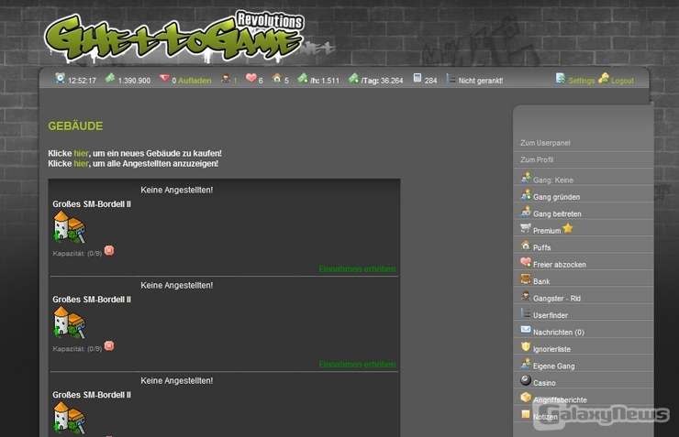Click the second Großes SM-Bordell II building image
This screenshot has width=679, height=437.
(70, 322)
